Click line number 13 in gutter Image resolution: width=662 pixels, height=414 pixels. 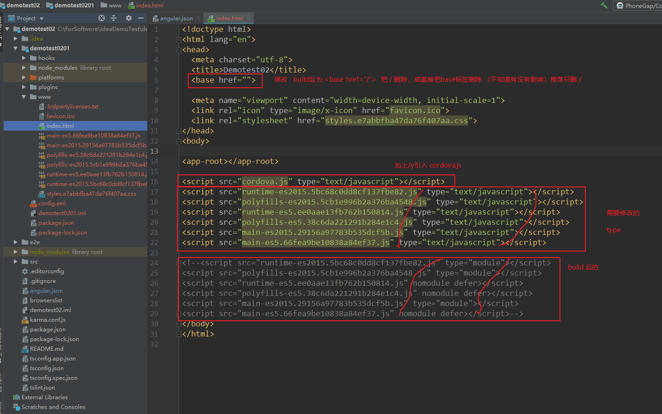(x=154, y=151)
